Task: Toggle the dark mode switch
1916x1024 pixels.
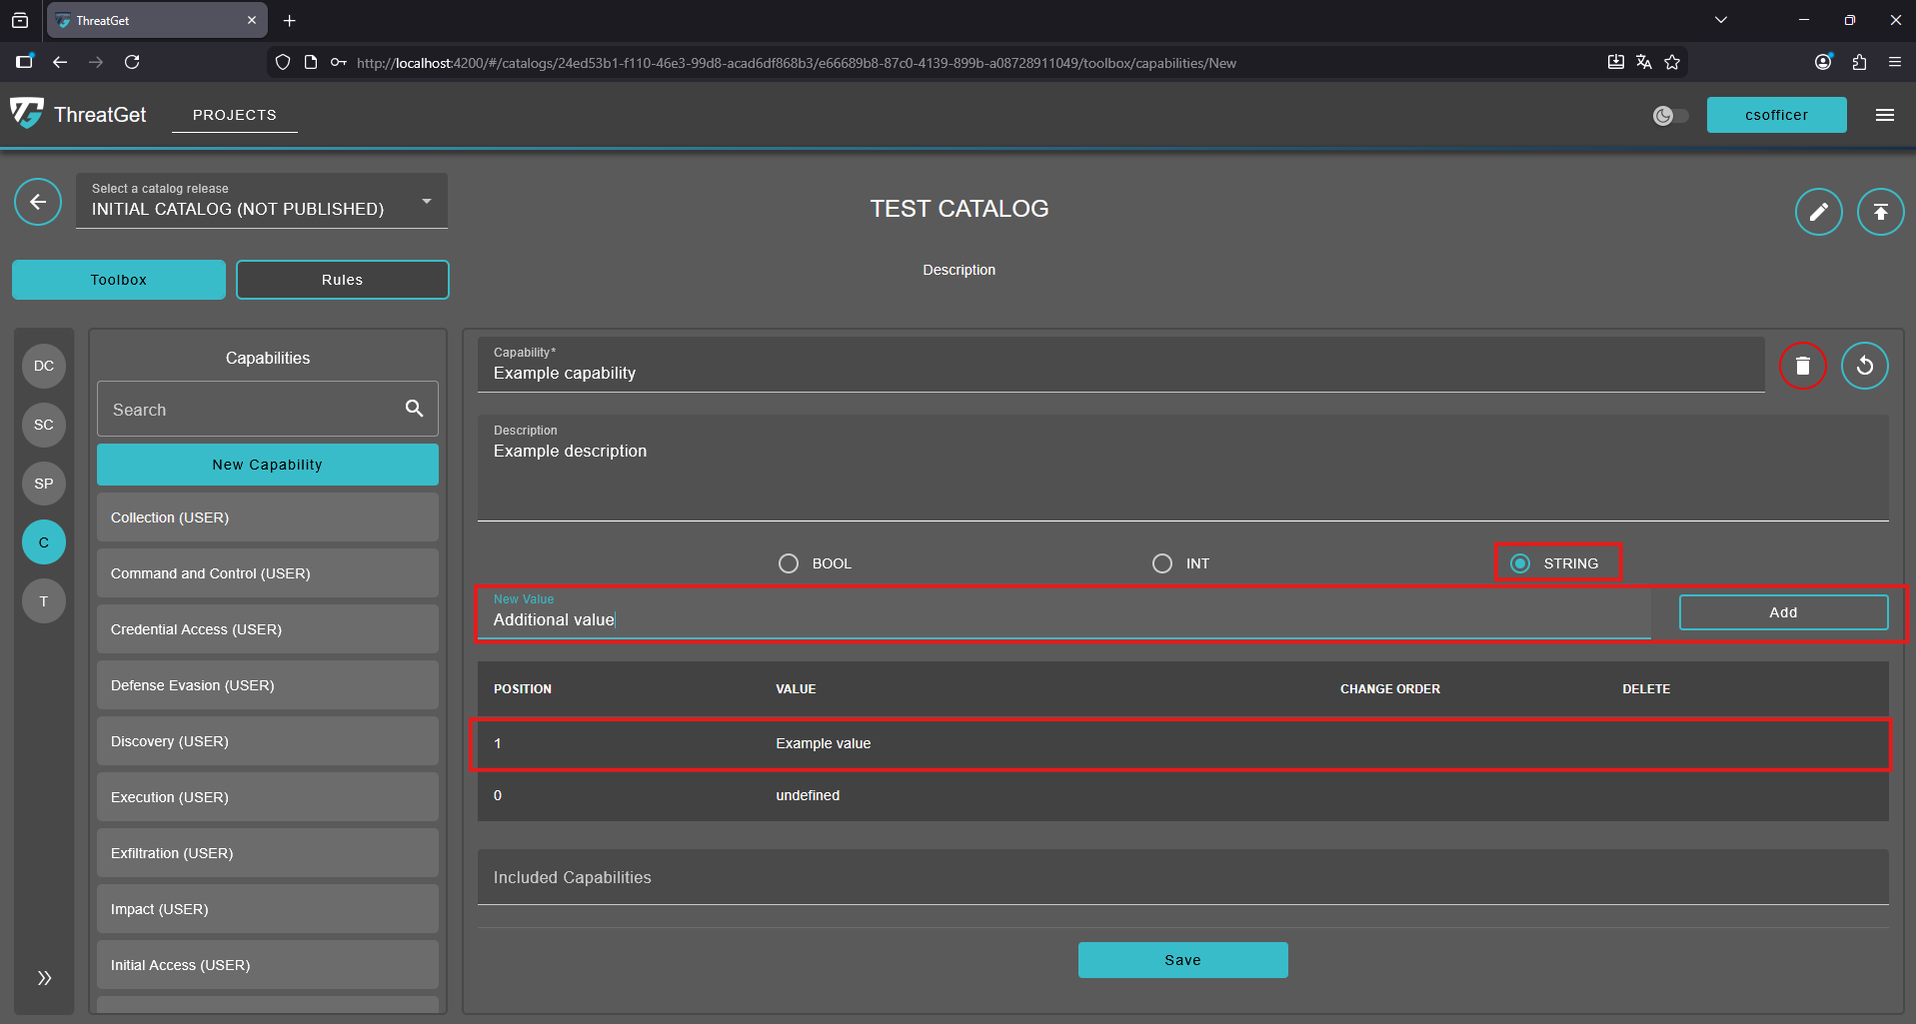Action: (1670, 116)
